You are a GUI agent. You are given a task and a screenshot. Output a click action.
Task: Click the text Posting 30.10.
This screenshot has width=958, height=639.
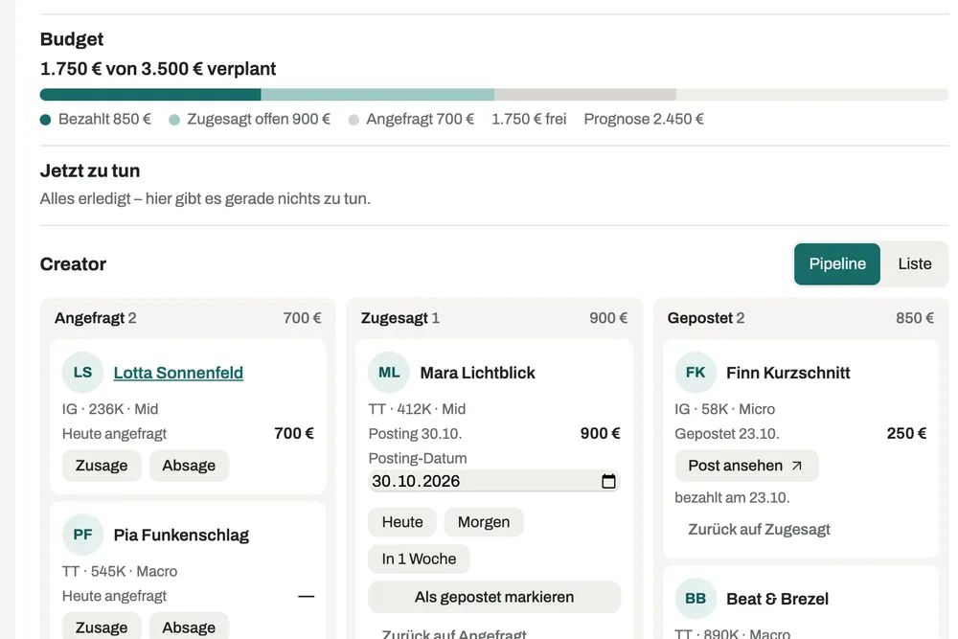click(415, 434)
